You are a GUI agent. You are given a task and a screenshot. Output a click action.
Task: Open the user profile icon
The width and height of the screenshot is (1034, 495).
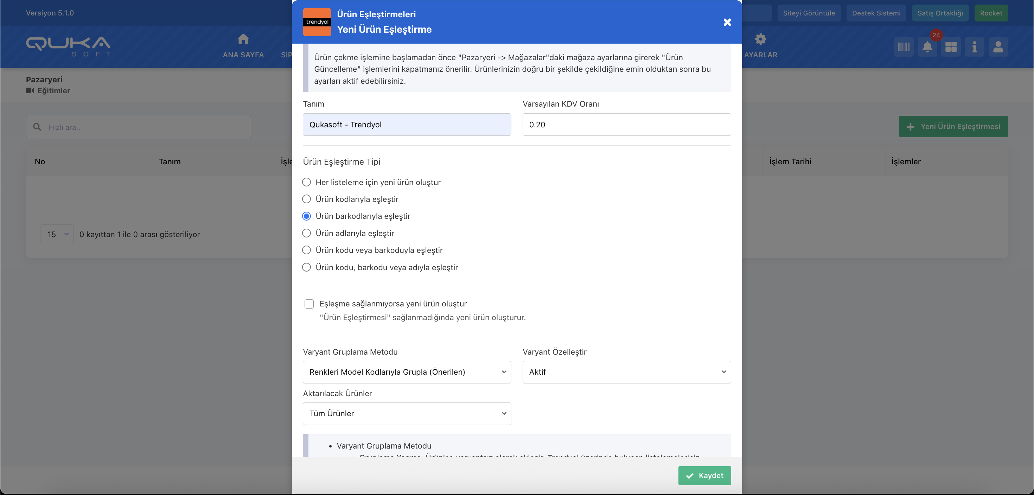pyautogui.click(x=998, y=47)
